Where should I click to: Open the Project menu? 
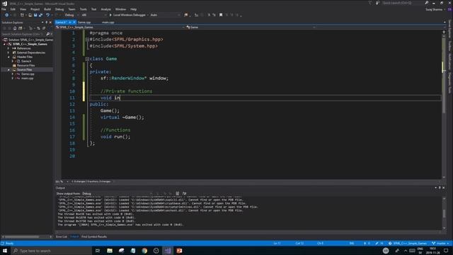point(35,9)
